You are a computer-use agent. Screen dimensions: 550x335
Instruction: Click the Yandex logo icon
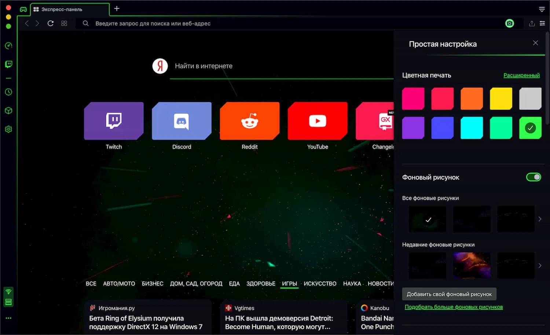coord(160,66)
